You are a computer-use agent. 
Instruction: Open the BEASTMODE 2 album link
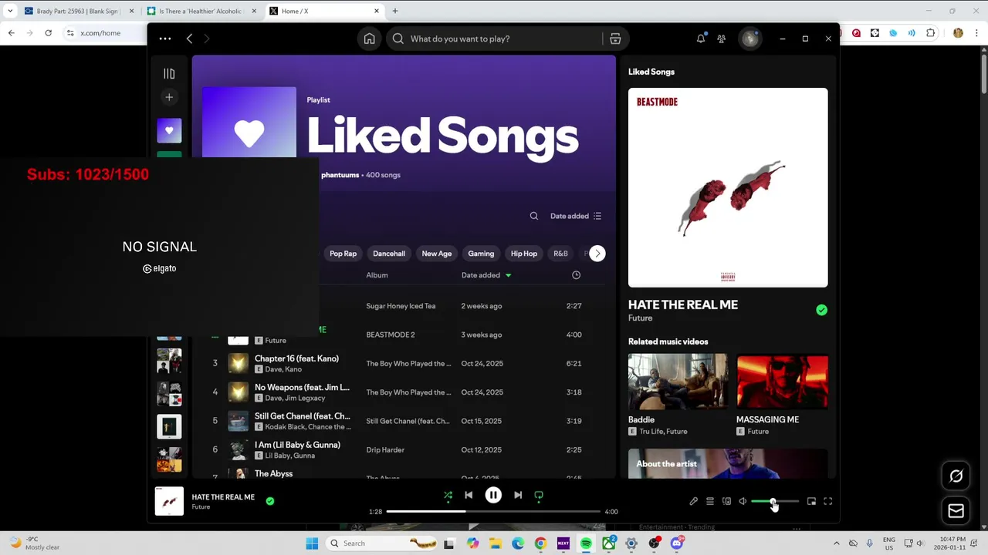point(390,335)
